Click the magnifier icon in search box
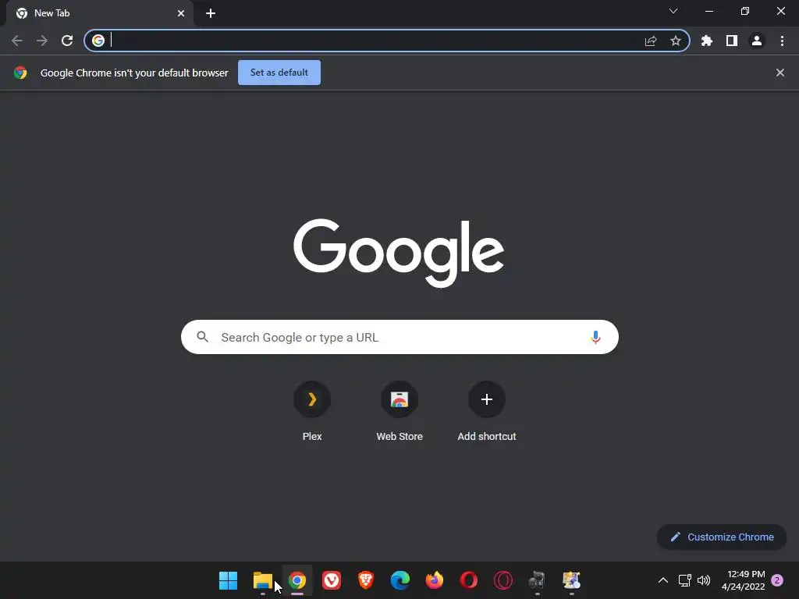The width and height of the screenshot is (799, 599). [x=203, y=337]
